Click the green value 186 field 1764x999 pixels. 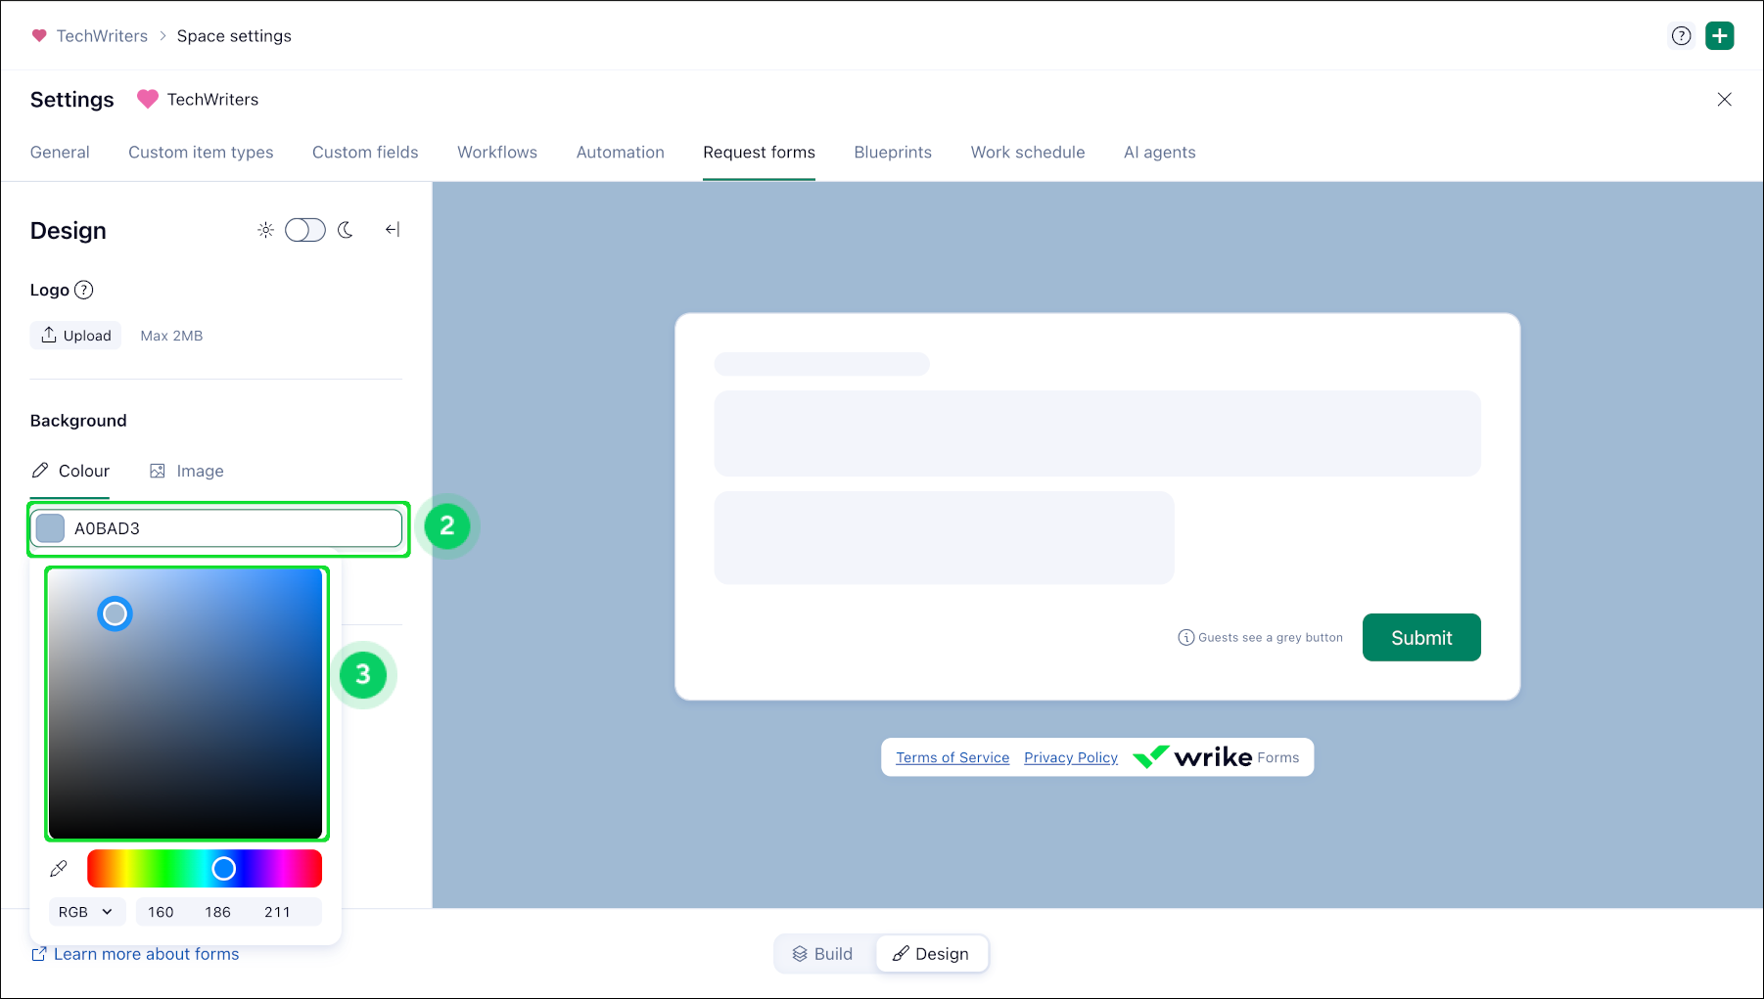[218, 912]
